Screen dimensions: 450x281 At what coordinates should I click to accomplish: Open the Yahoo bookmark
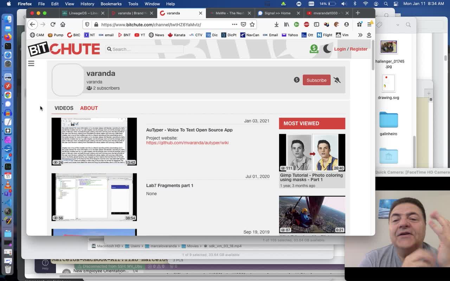point(289,35)
